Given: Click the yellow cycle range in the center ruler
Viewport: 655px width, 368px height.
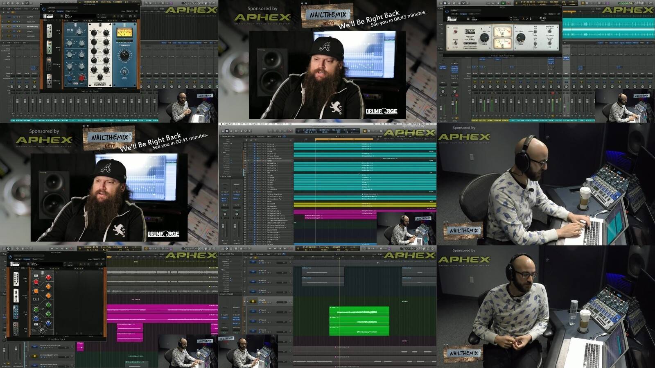Looking at the screenshot, I should [344, 139].
